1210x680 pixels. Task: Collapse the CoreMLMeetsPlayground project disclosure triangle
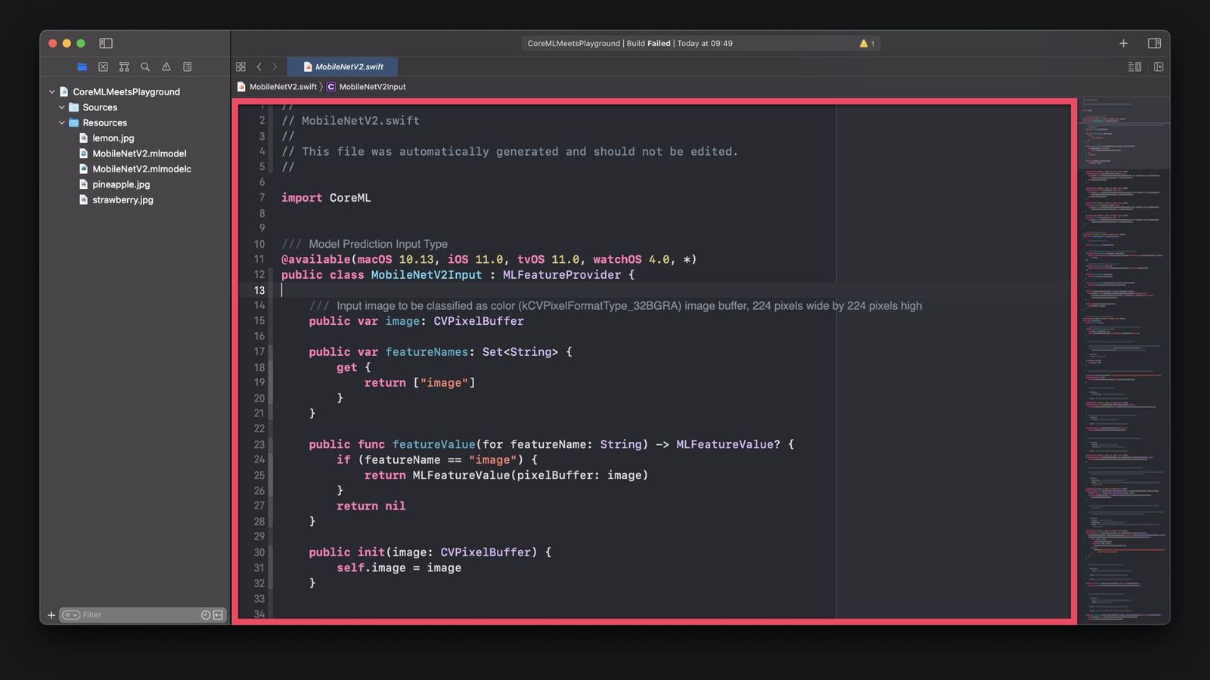click(x=52, y=91)
